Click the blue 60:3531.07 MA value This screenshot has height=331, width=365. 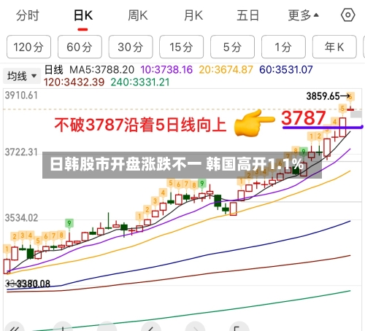[x=286, y=70]
